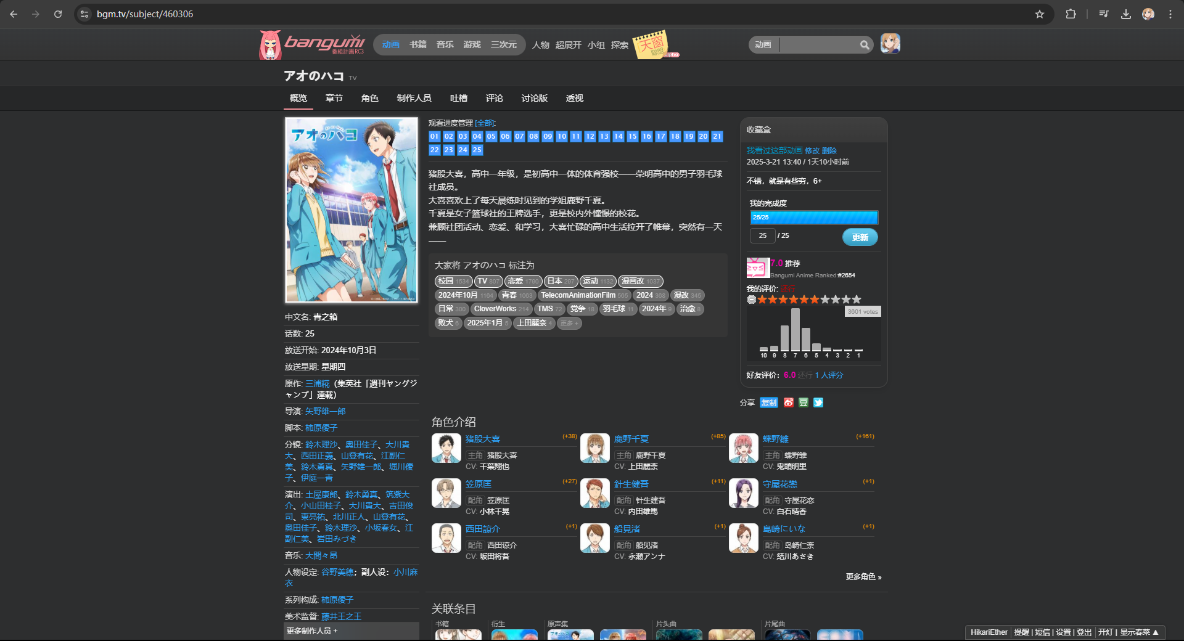Open 船見渚 character avatar

(595, 538)
